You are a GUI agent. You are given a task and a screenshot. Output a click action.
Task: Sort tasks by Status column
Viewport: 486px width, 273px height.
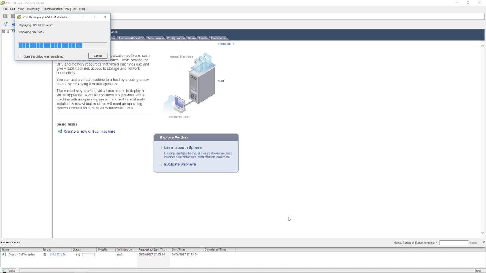click(x=84, y=249)
